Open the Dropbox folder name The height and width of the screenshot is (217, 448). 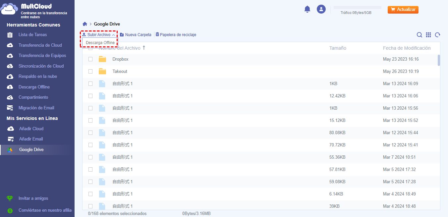tap(120, 59)
